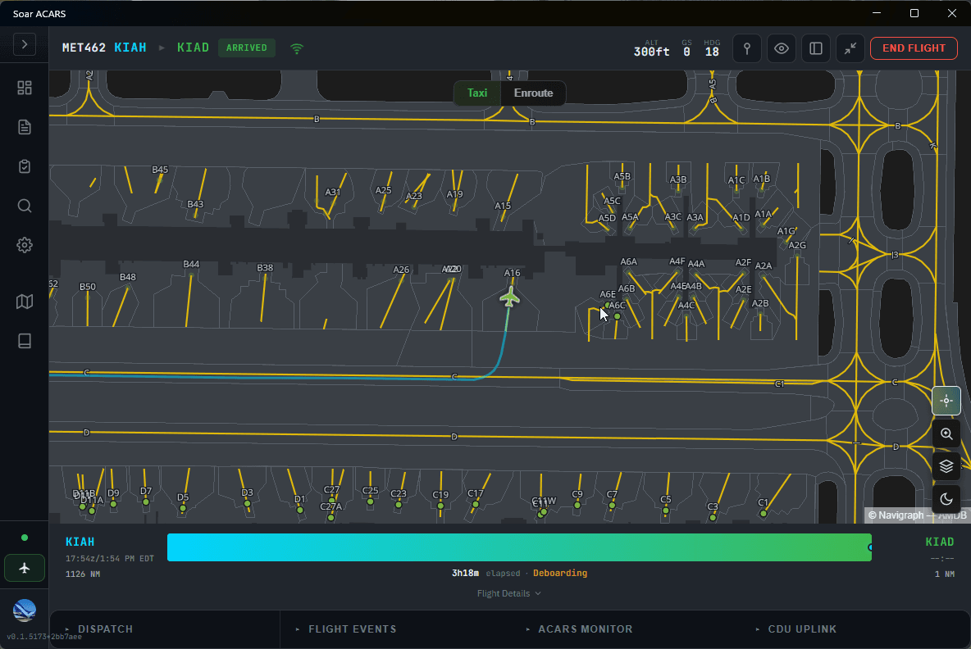Open the document page icon in sidebar
Image resolution: width=971 pixels, height=649 pixels.
click(24, 127)
